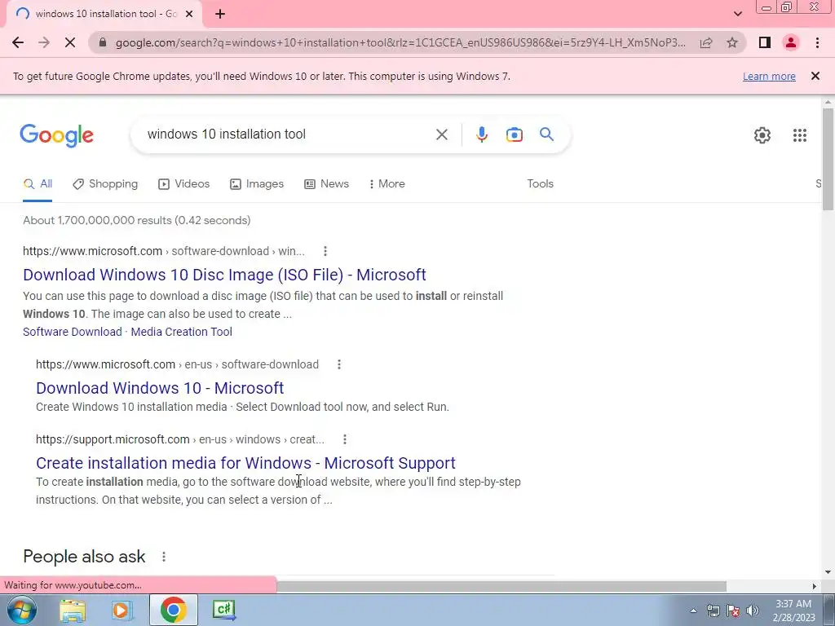The height and width of the screenshot is (626, 835).
Task: Open the Windows Start menu
Action: pyautogui.click(x=21, y=610)
